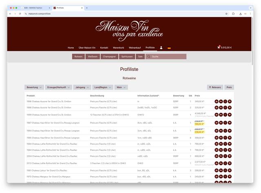The width and height of the screenshot is (261, 193).
Task: Add 1987 Haut Brion to cart via cart icon
Action: pyautogui.click(x=230, y=123)
